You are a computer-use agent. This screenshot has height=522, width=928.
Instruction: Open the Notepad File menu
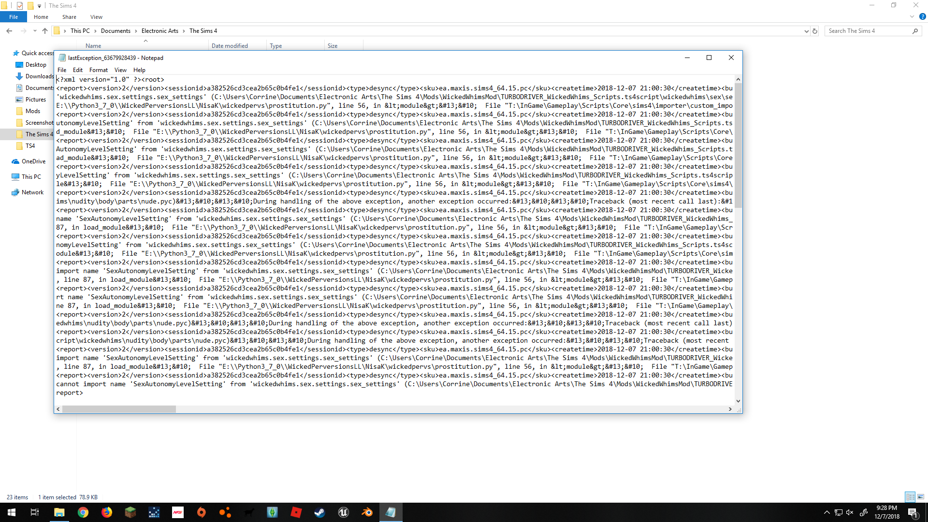click(62, 70)
